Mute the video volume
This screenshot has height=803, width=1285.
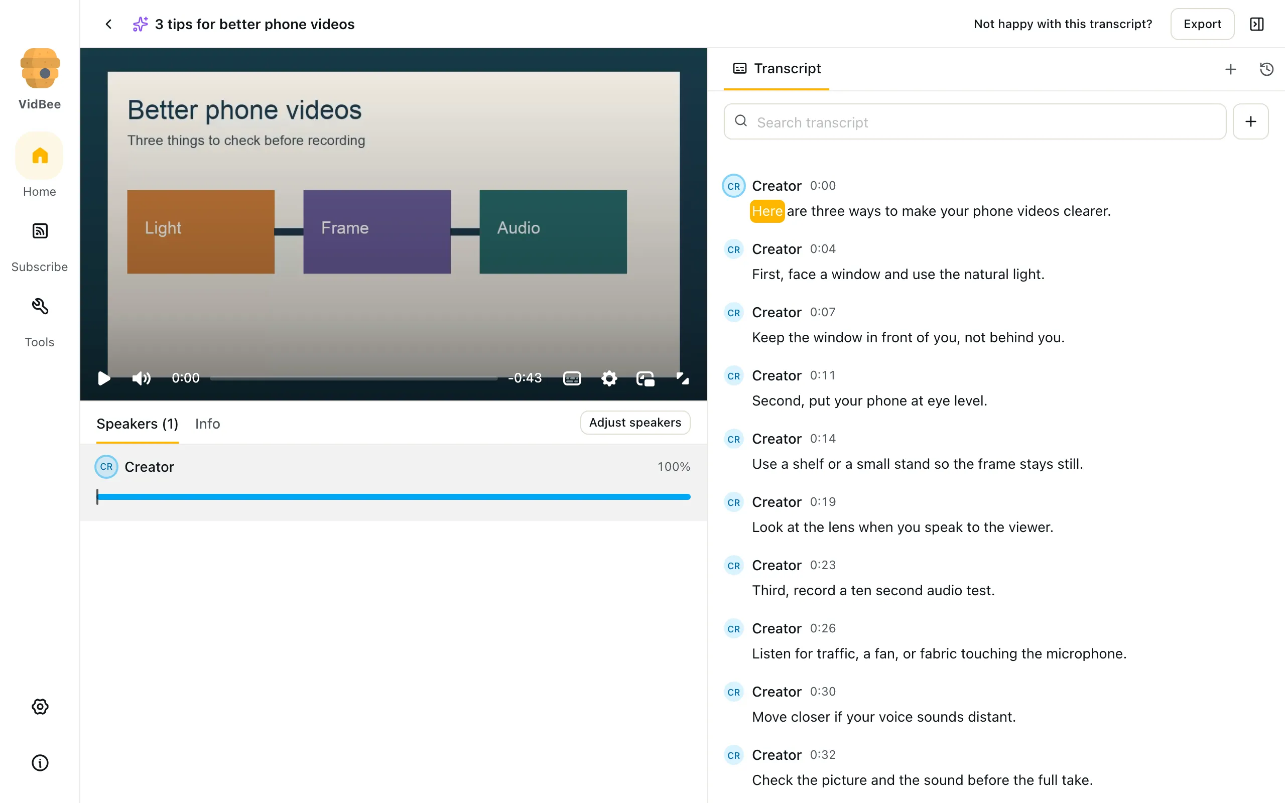141,378
